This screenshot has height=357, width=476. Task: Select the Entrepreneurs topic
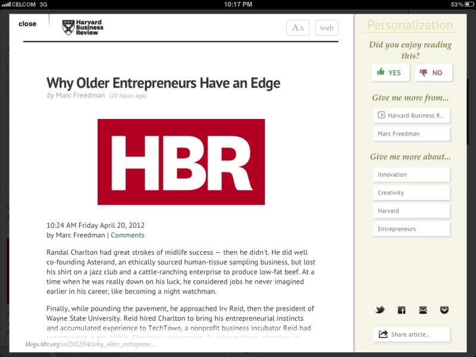pos(412,229)
